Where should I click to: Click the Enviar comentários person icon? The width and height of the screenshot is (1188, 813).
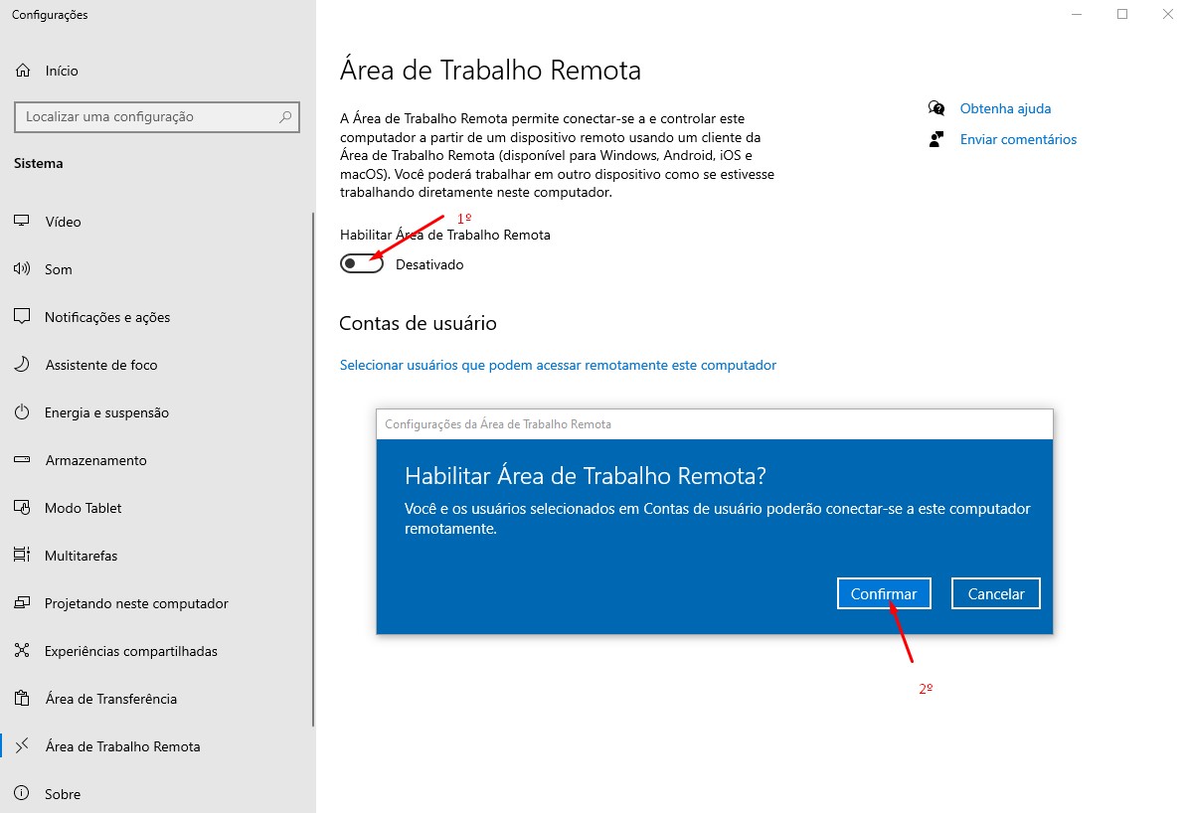pos(936,139)
